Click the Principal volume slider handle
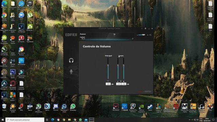The width and height of the screenshot is (217, 122). click(x=108, y=65)
